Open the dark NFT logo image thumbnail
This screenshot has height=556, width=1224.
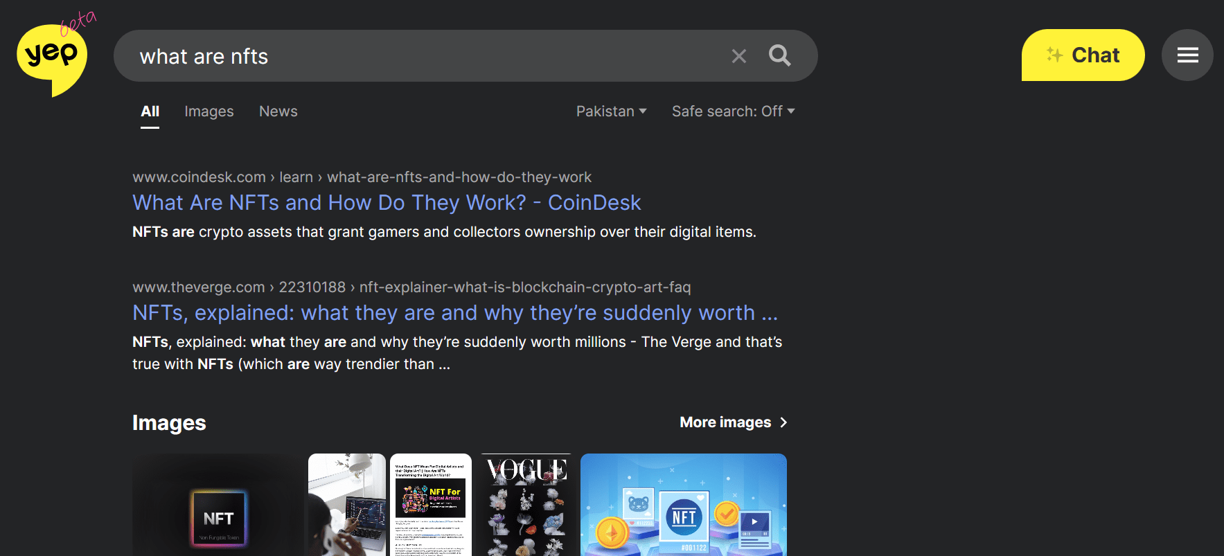(x=218, y=505)
